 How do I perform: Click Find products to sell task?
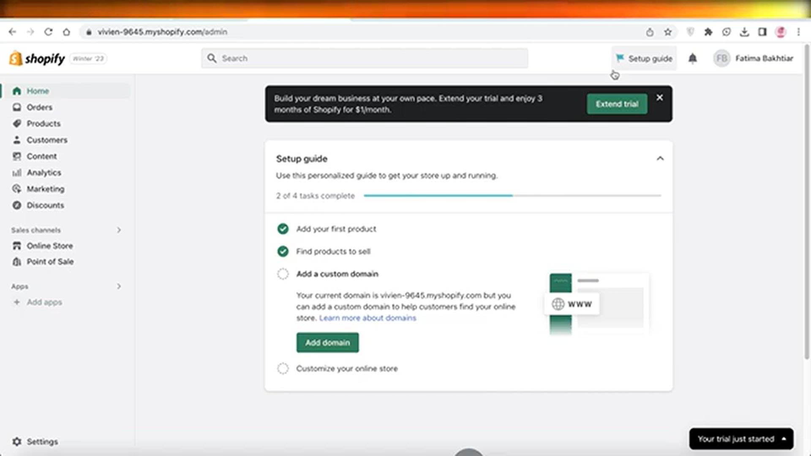(333, 251)
